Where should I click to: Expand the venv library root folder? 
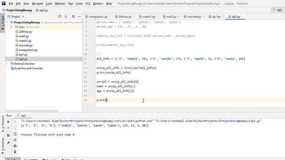(x=11, y=27)
